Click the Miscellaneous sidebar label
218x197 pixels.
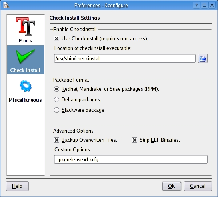(25, 100)
